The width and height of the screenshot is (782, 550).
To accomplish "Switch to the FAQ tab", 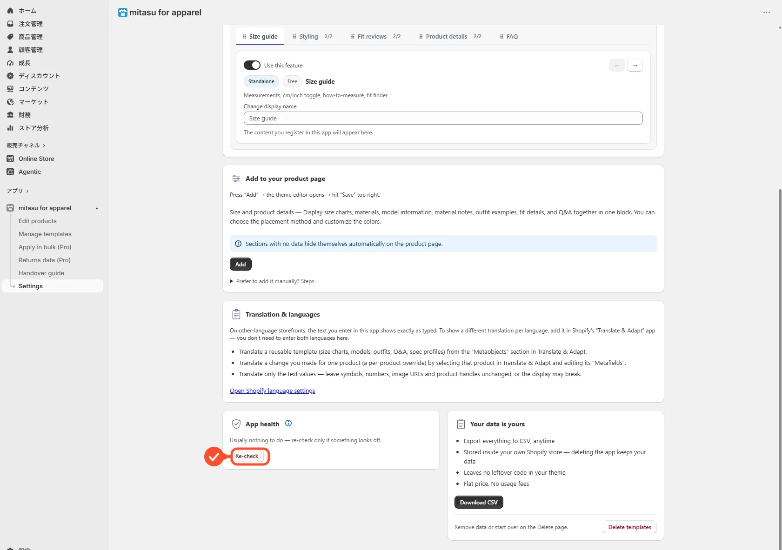I will pos(508,36).
